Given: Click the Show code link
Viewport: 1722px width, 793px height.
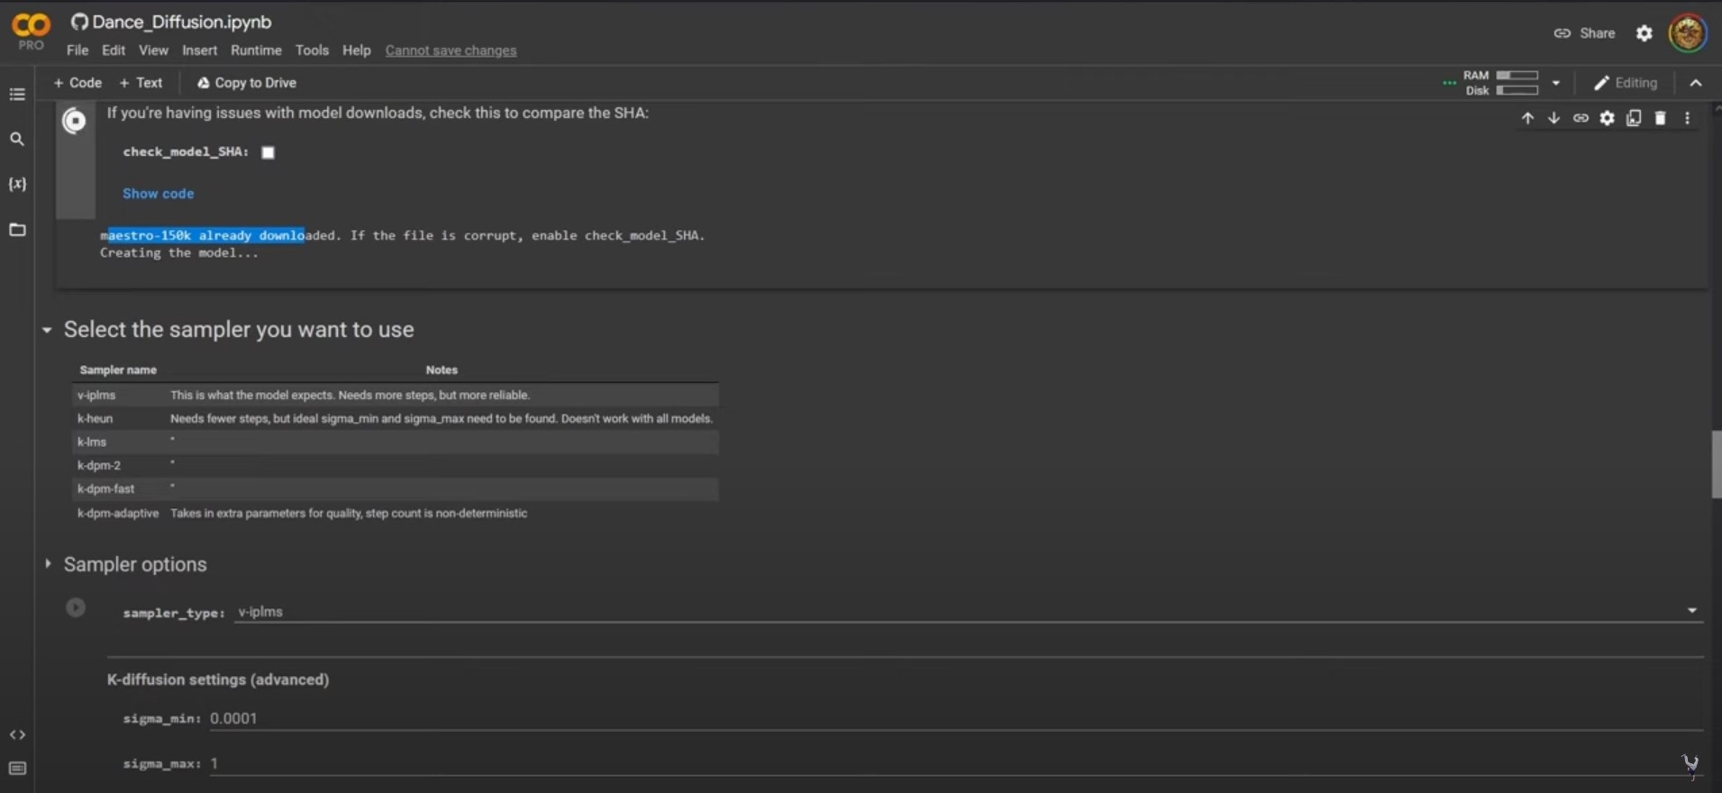Looking at the screenshot, I should [x=158, y=194].
